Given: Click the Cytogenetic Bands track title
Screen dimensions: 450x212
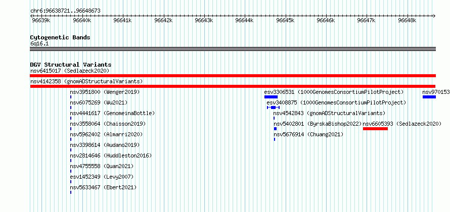Looking at the screenshot, I should [60, 37].
